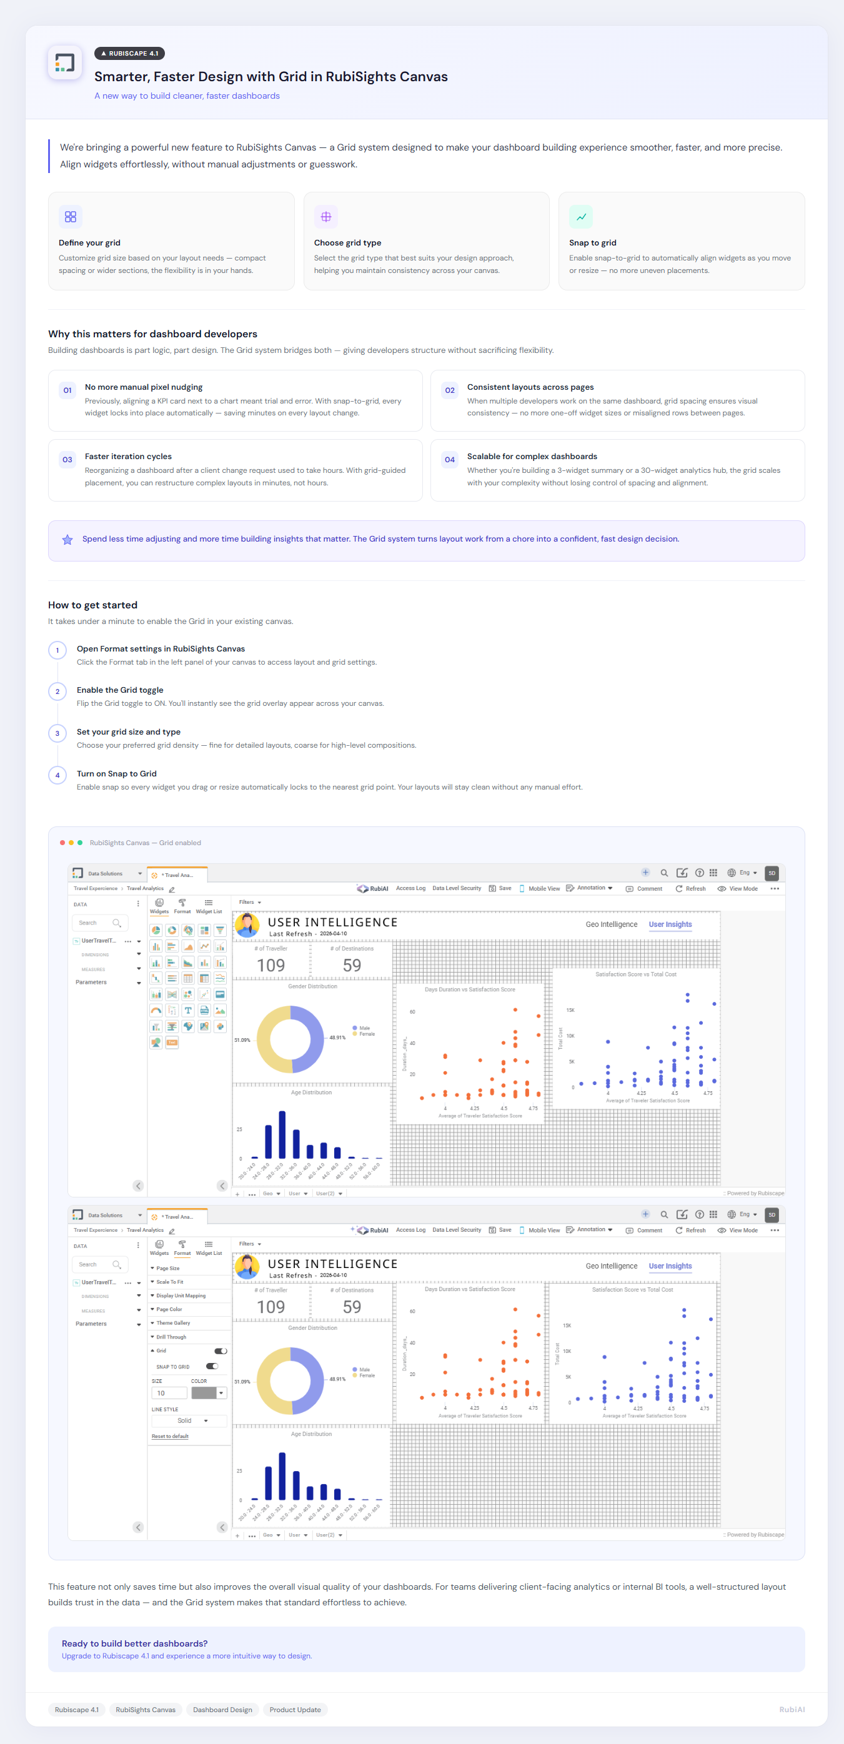
Task: Toggle the Grid switch in Format panel
Action: coord(221,1350)
